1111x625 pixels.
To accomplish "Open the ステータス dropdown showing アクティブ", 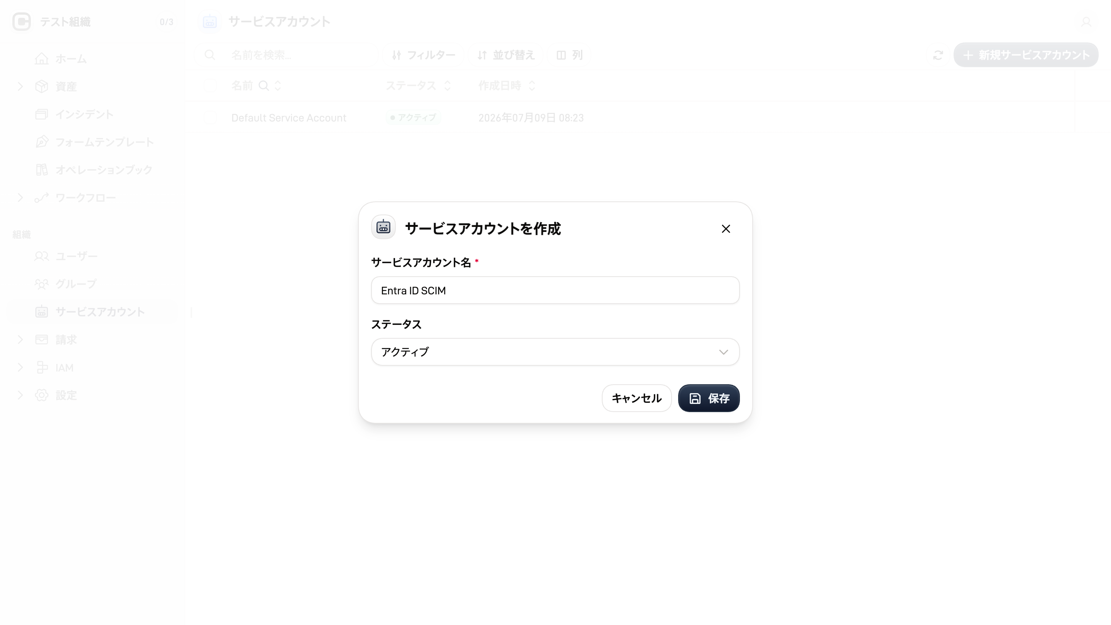I will 555,352.
